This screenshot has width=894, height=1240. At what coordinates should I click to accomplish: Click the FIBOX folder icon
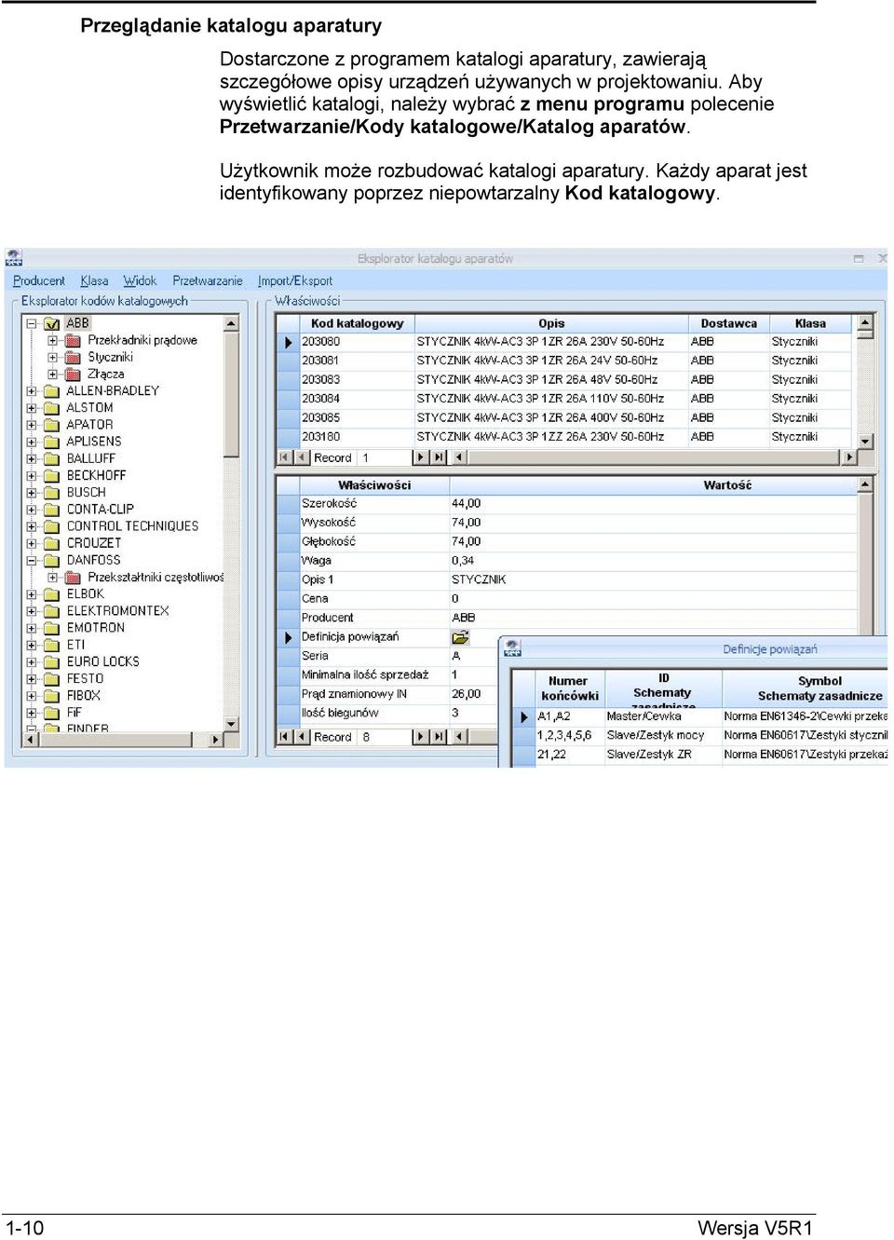point(52,696)
